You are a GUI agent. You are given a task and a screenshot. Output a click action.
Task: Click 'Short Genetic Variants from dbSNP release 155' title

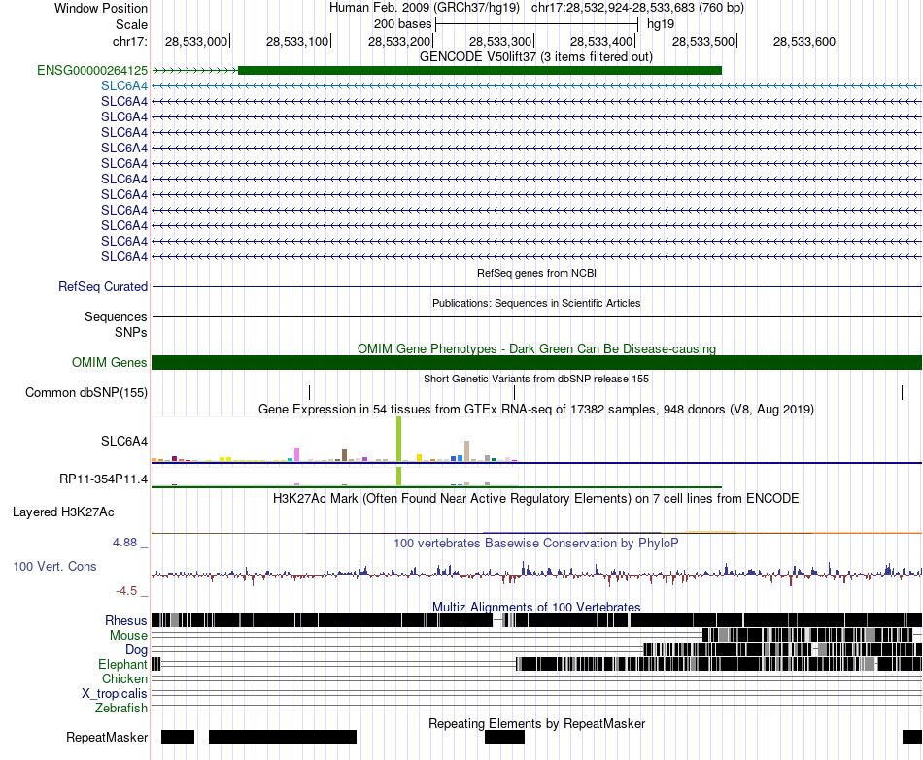(x=536, y=379)
